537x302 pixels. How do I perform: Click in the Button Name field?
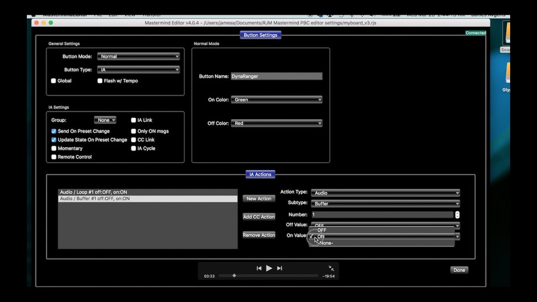[276, 76]
